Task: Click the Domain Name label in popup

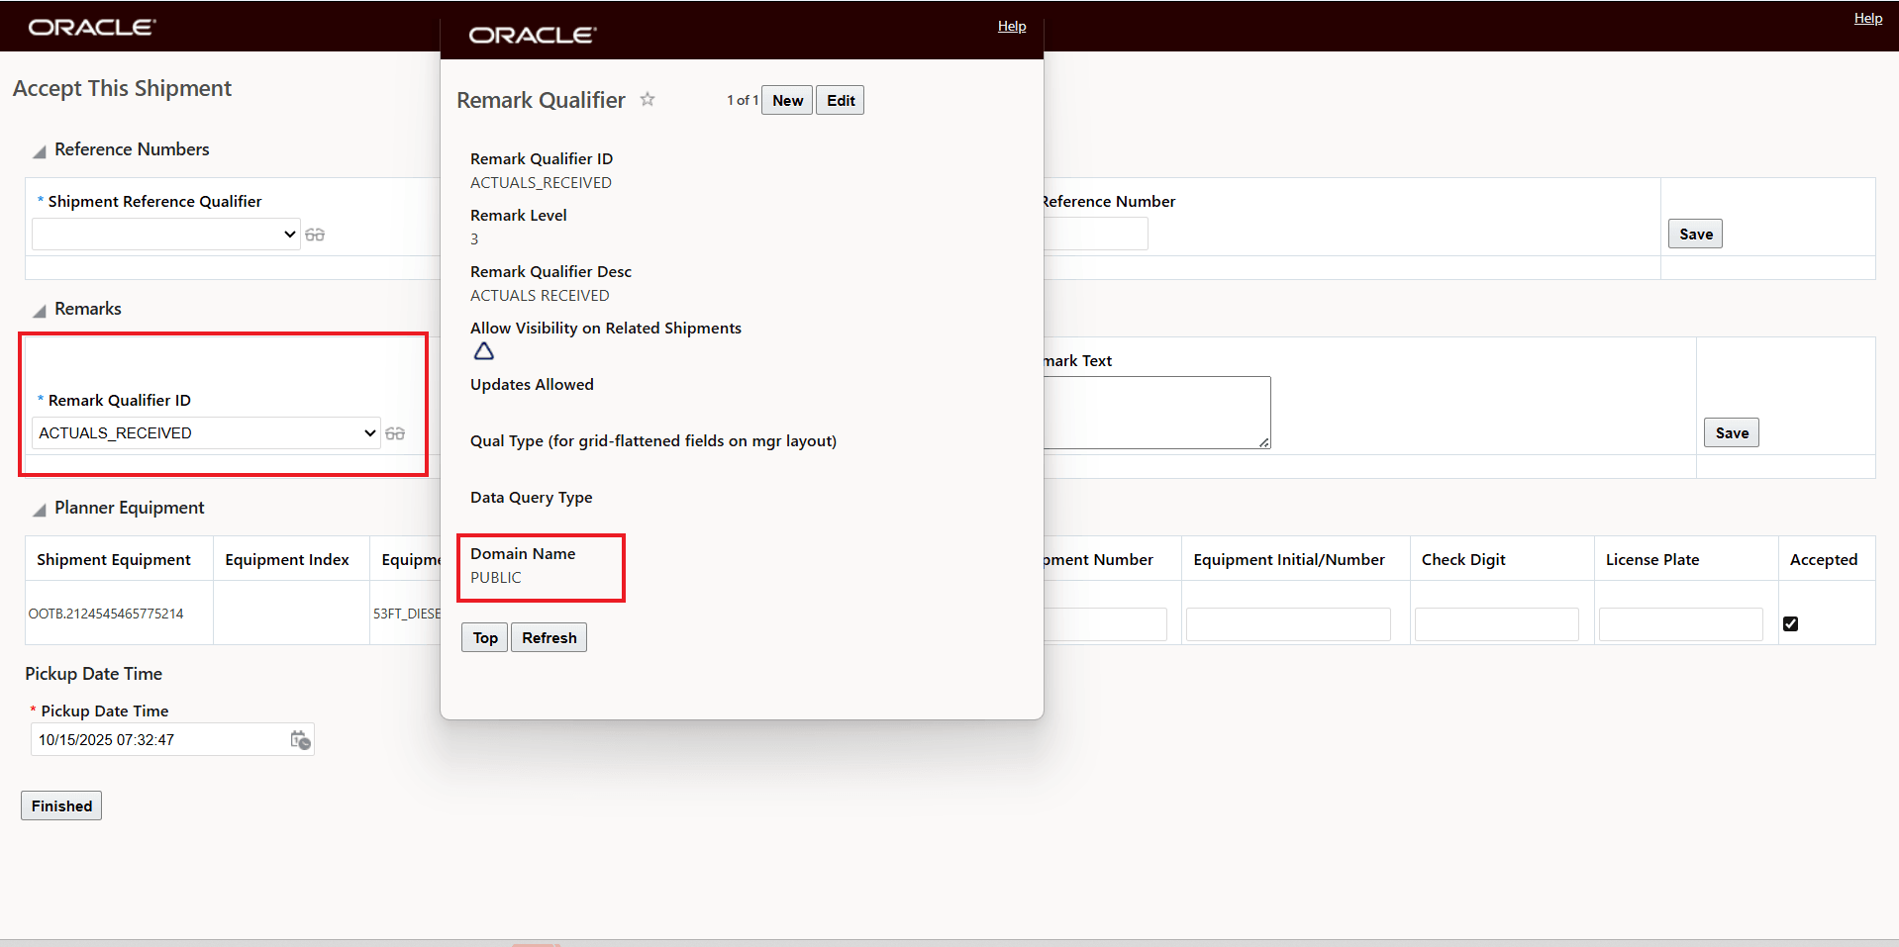Action: pos(523,554)
